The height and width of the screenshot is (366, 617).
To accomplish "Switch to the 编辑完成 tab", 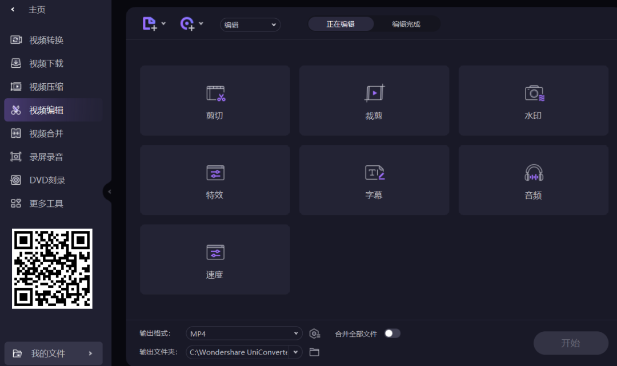I will coord(406,25).
